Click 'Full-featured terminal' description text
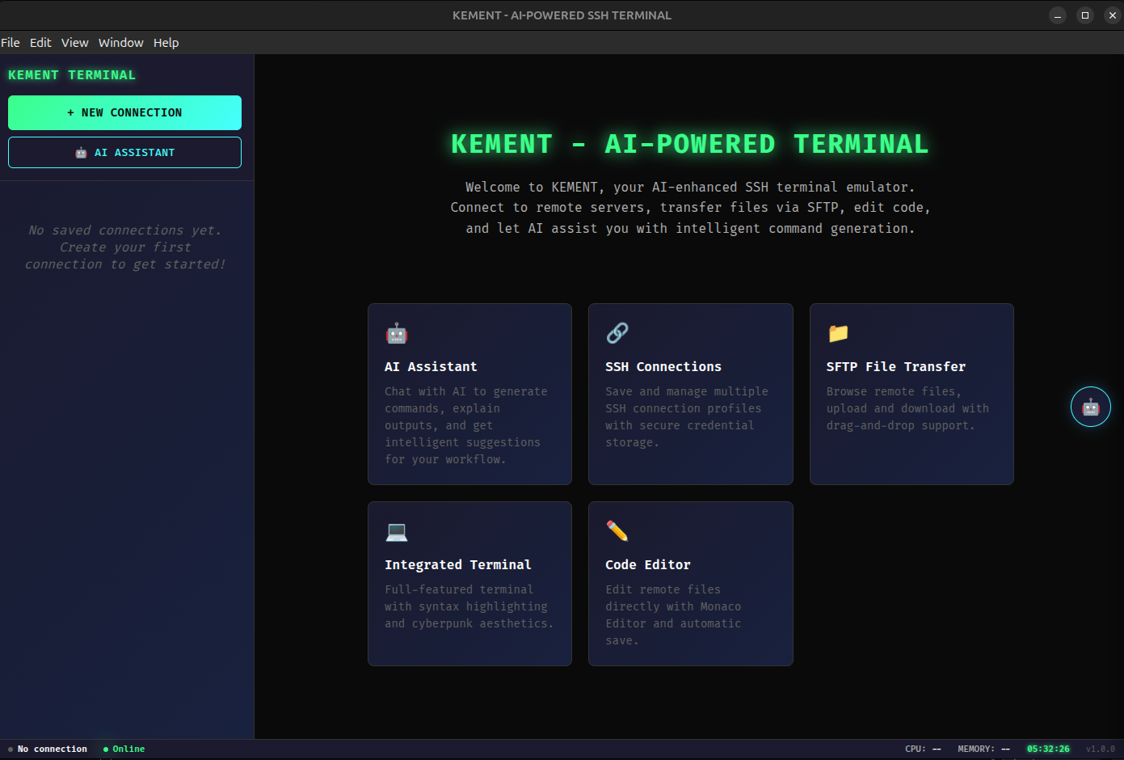The width and height of the screenshot is (1124, 760). 469,606
